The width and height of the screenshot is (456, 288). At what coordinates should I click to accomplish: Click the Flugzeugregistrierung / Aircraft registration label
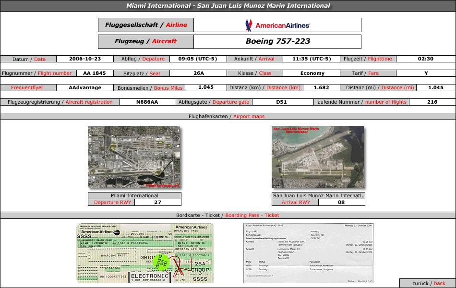(60, 102)
